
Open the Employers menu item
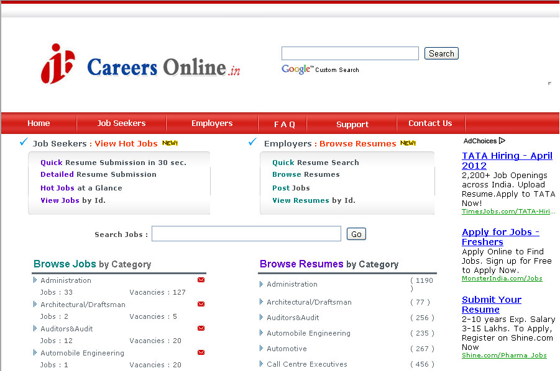pos(212,123)
